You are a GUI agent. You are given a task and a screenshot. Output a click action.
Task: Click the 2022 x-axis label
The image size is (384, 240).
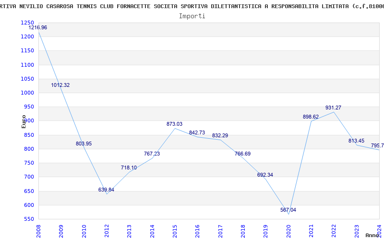(x=334, y=231)
